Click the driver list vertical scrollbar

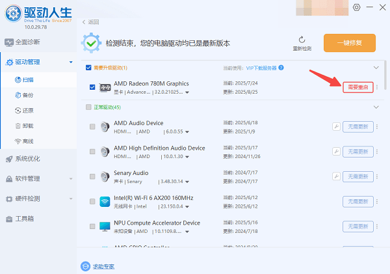tap(385, 75)
